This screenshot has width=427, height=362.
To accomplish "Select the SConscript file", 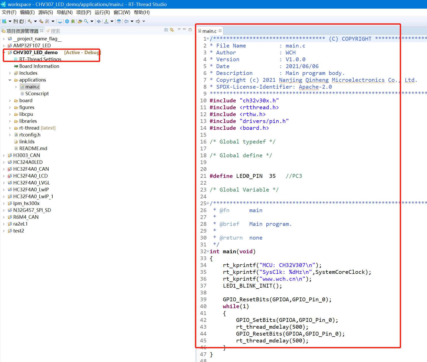I will click(34, 93).
